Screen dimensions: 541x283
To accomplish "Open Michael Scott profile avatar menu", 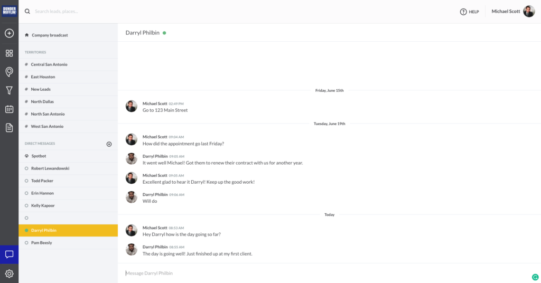I will (x=529, y=12).
